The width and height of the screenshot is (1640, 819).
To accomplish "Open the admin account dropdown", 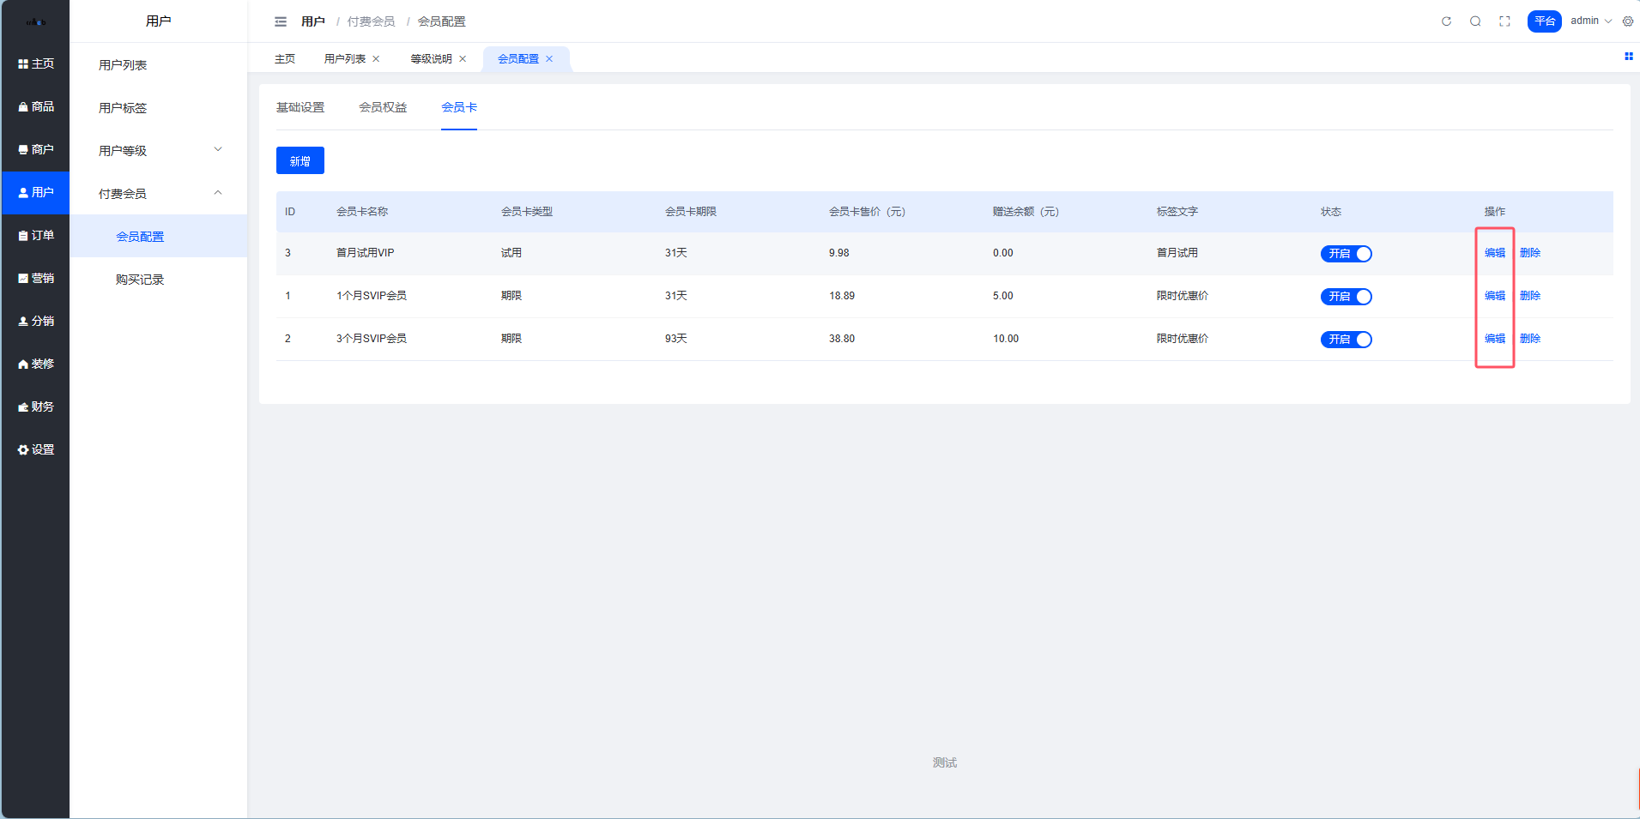I will coord(1590,21).
